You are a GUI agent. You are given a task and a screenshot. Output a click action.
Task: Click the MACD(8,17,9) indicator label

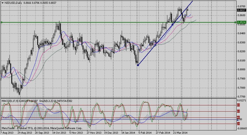(10, 101)
